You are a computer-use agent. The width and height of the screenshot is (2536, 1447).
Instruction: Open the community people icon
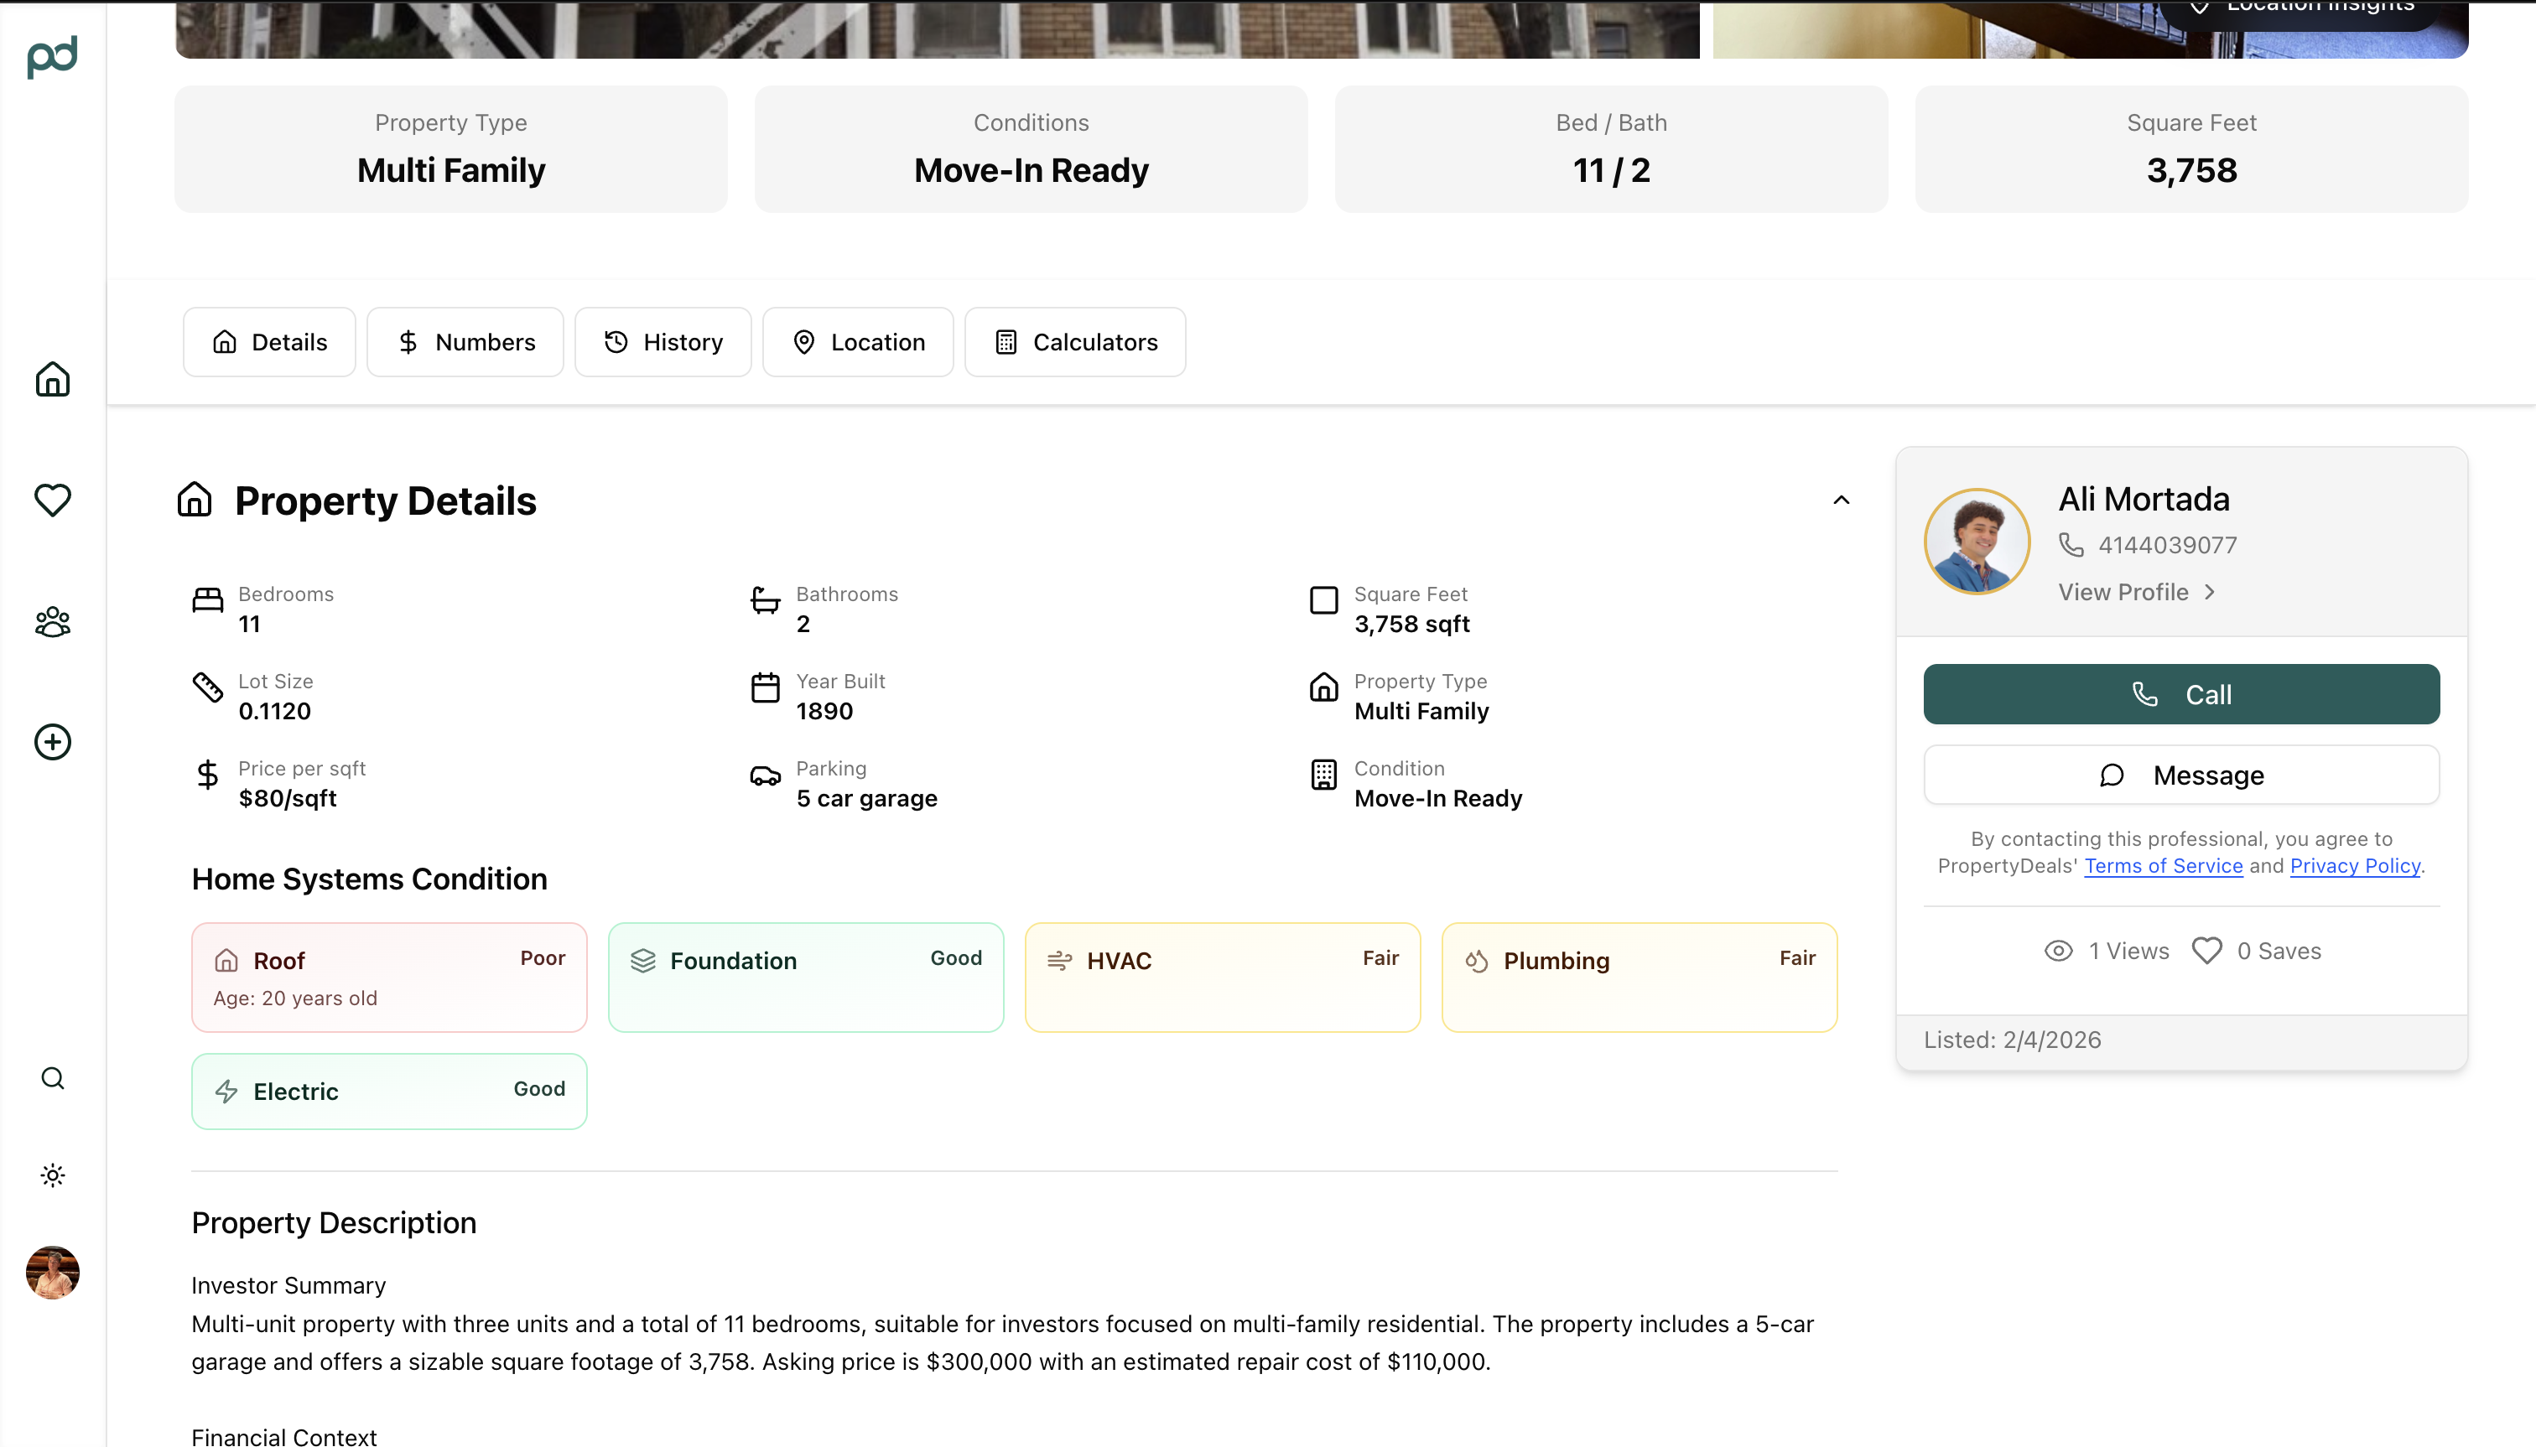click(x=53, y=621)
